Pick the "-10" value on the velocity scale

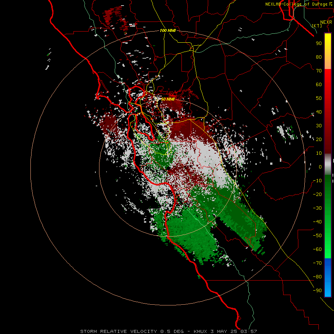317,181
